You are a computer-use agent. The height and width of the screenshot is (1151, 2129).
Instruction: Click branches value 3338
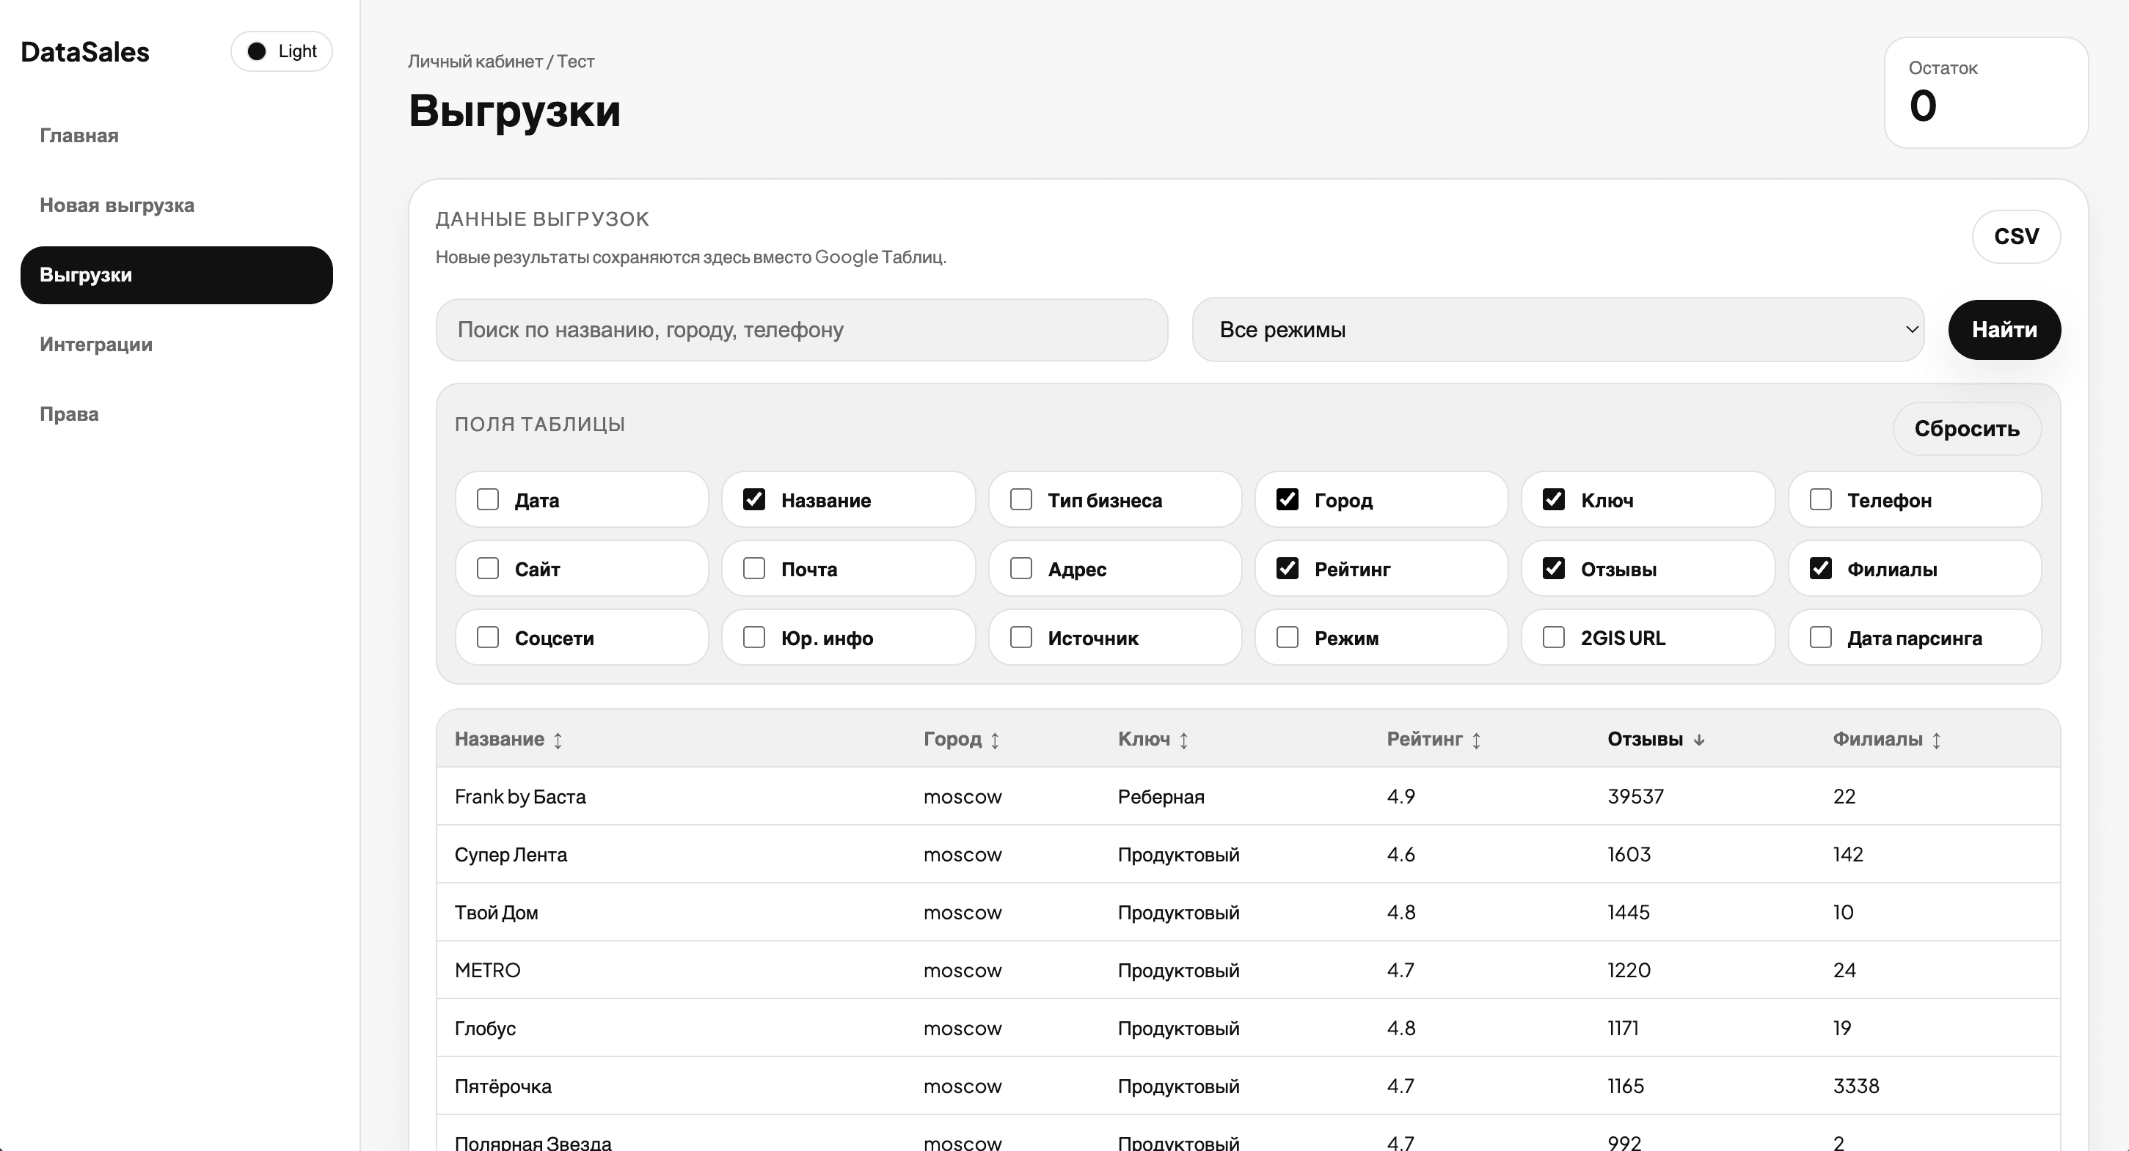tap(1856, 1086)
